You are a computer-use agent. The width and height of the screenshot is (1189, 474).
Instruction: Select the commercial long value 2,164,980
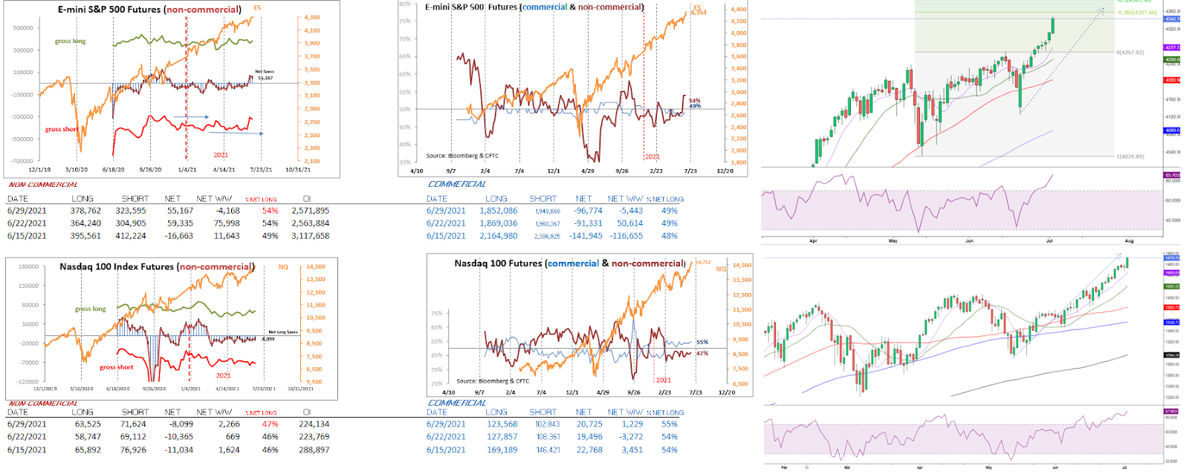click(x=499, y=236)
